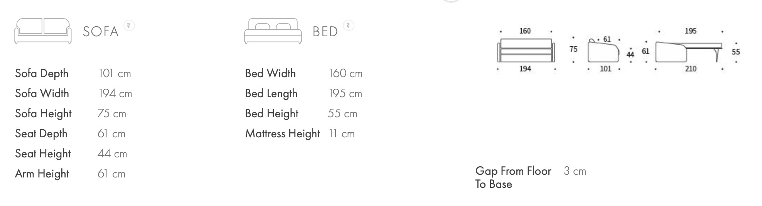The image size is (762, 206).
Task: Click the unfolded bed side-view diagram
Action: [689, 51]
